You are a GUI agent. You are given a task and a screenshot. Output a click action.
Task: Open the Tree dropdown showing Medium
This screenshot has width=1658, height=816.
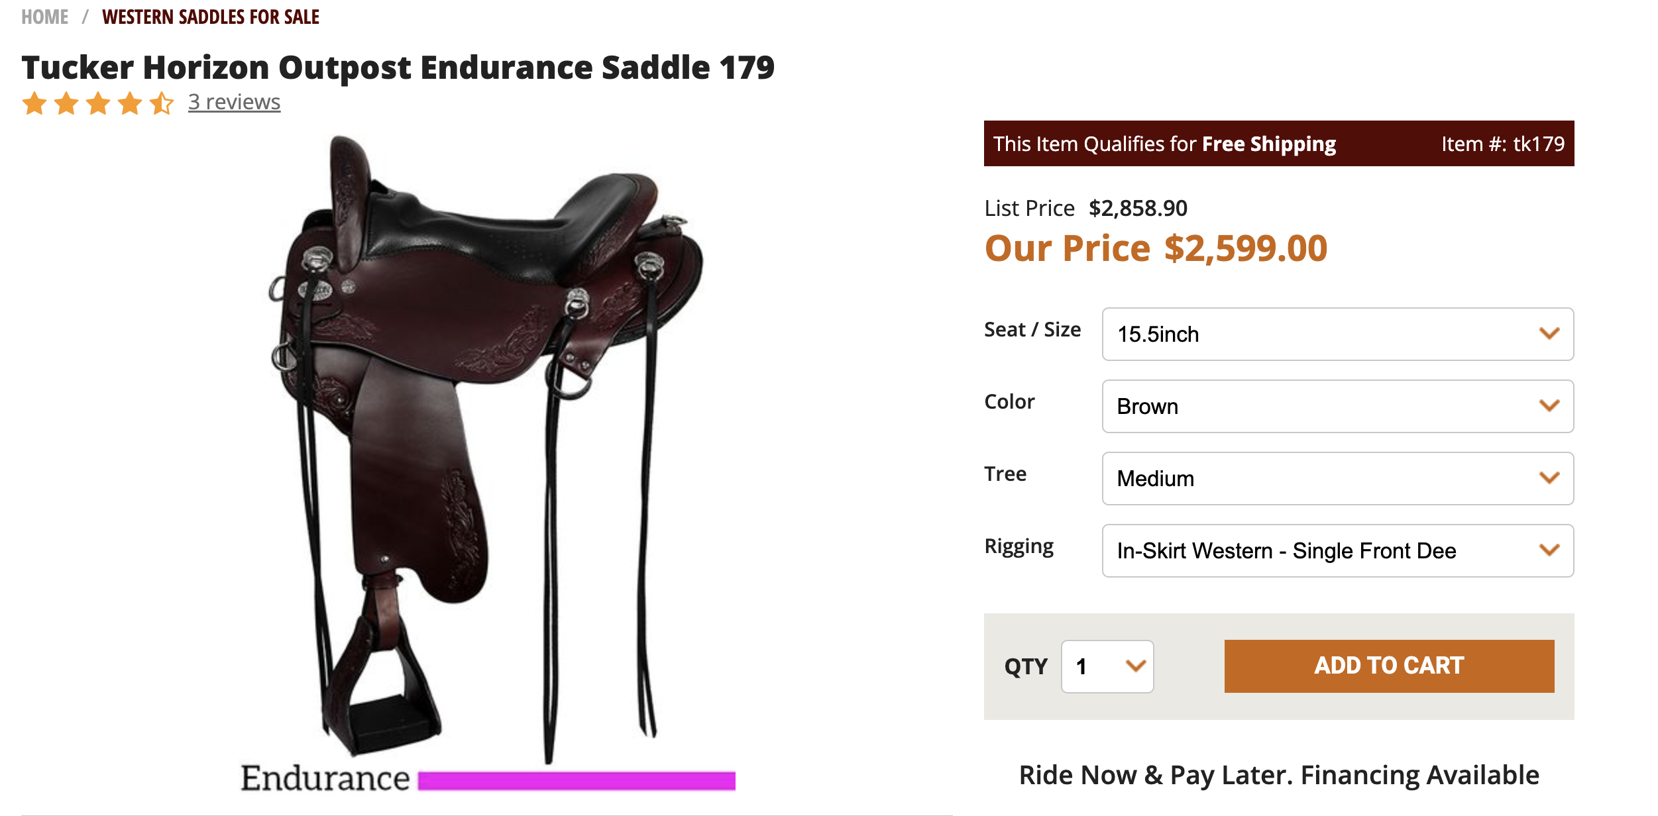(x=1337, y=478)
